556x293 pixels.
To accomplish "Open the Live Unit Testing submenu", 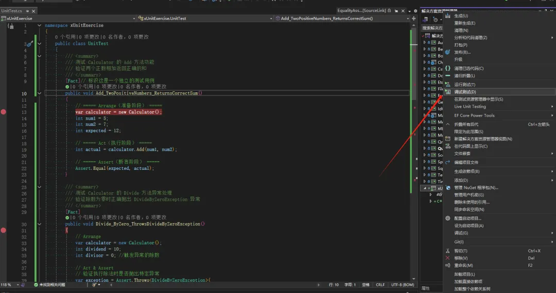I will click(499, 106).
